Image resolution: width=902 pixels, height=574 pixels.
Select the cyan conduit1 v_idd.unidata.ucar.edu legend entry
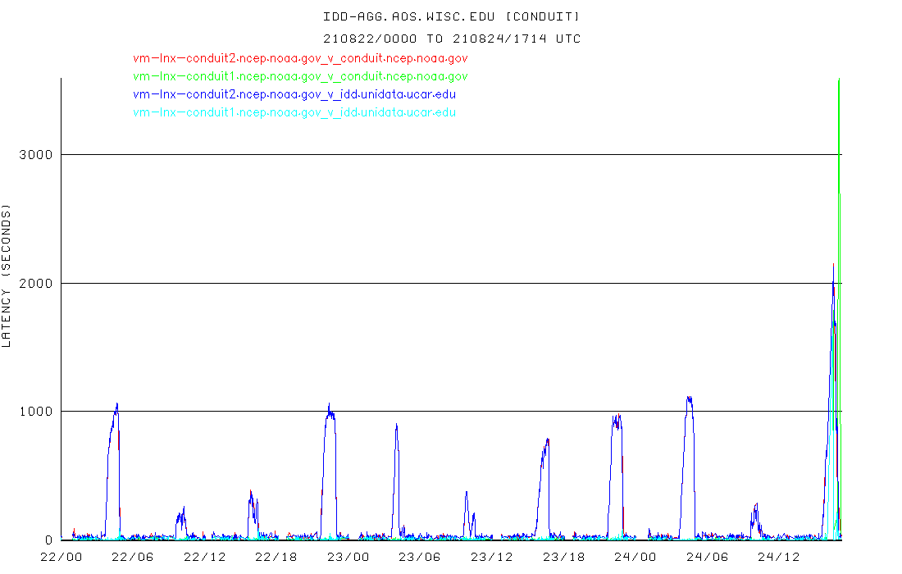click(x=294, y=112)
